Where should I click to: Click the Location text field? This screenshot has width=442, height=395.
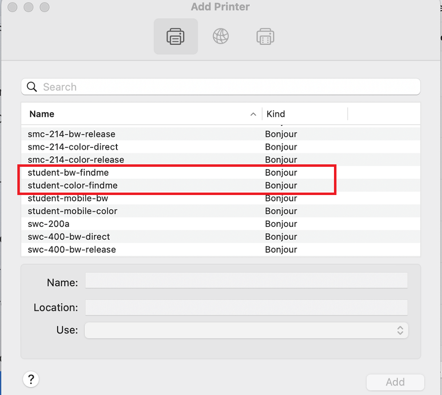[246, 307]
